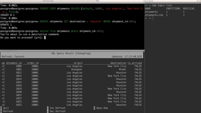
Task: Click the cursor after the (y/n) prompt
Action: click(x=45, y=38)
